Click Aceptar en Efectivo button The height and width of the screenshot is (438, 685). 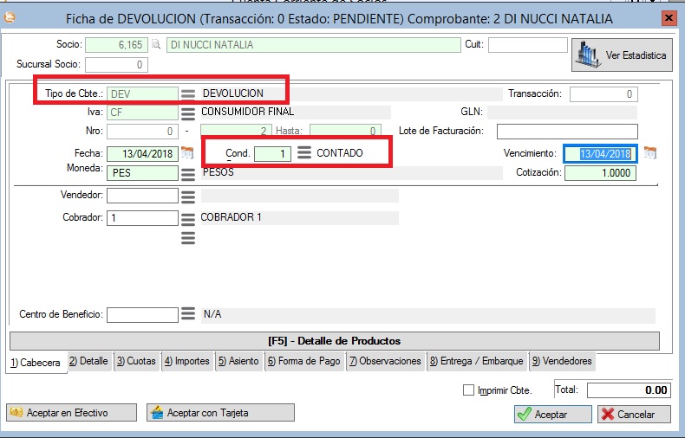click(71, 413)
